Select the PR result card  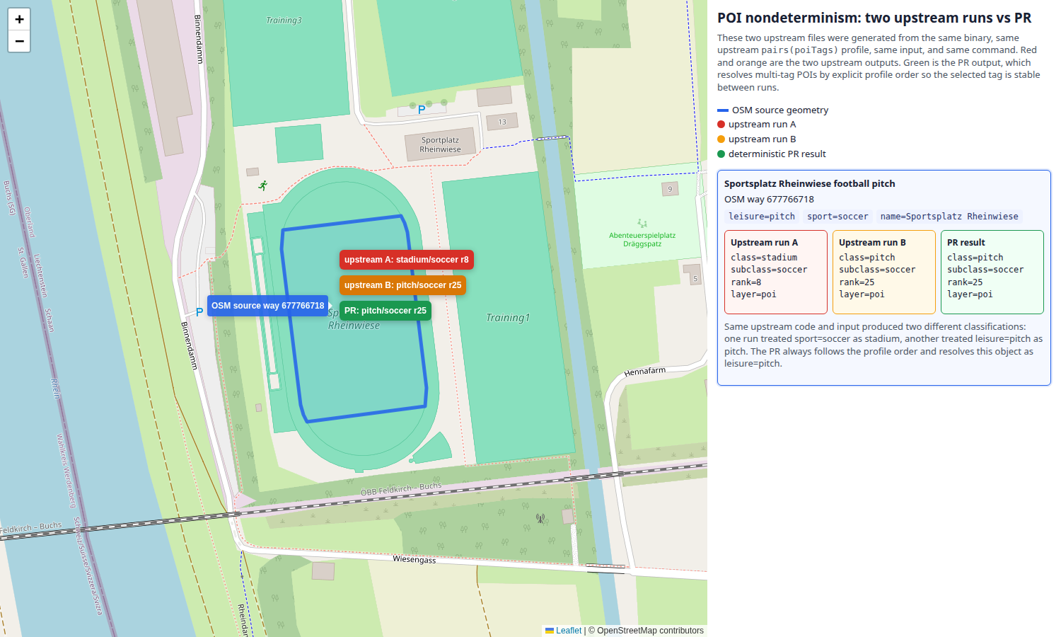pos(992,272)
